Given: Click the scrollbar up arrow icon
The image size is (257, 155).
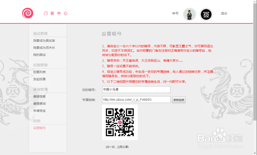Looking at the screenshot, I should click(255, 2).
